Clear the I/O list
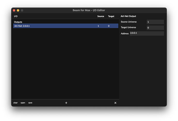Screen dimensions: 178x121 pyautogui.click(x=15, y=103)
